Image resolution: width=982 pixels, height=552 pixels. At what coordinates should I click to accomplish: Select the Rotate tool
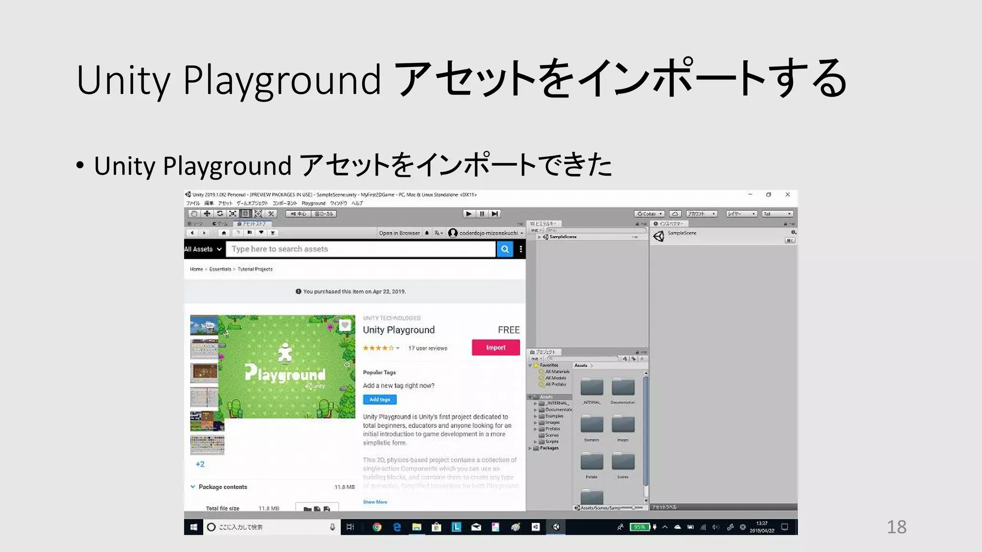(x=220, y=214)
